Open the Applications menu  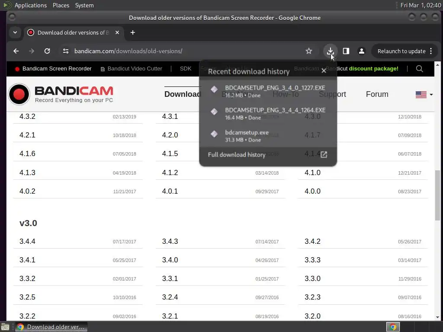(31, 5)
